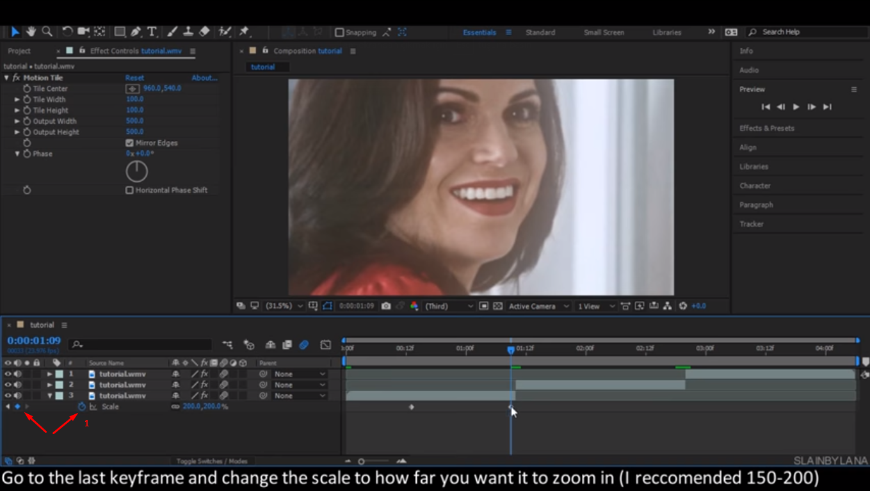Go to the previous Scale keyframe
The image size is (870, 491).
pyautogui.click(x=8, y=406)
